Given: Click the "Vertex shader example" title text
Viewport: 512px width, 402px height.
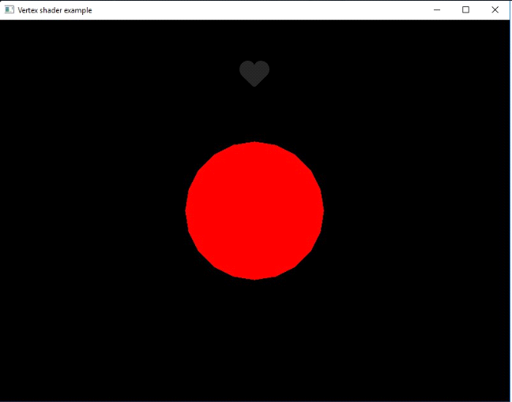Looking at the screenshot, I should tap(55, 10).
